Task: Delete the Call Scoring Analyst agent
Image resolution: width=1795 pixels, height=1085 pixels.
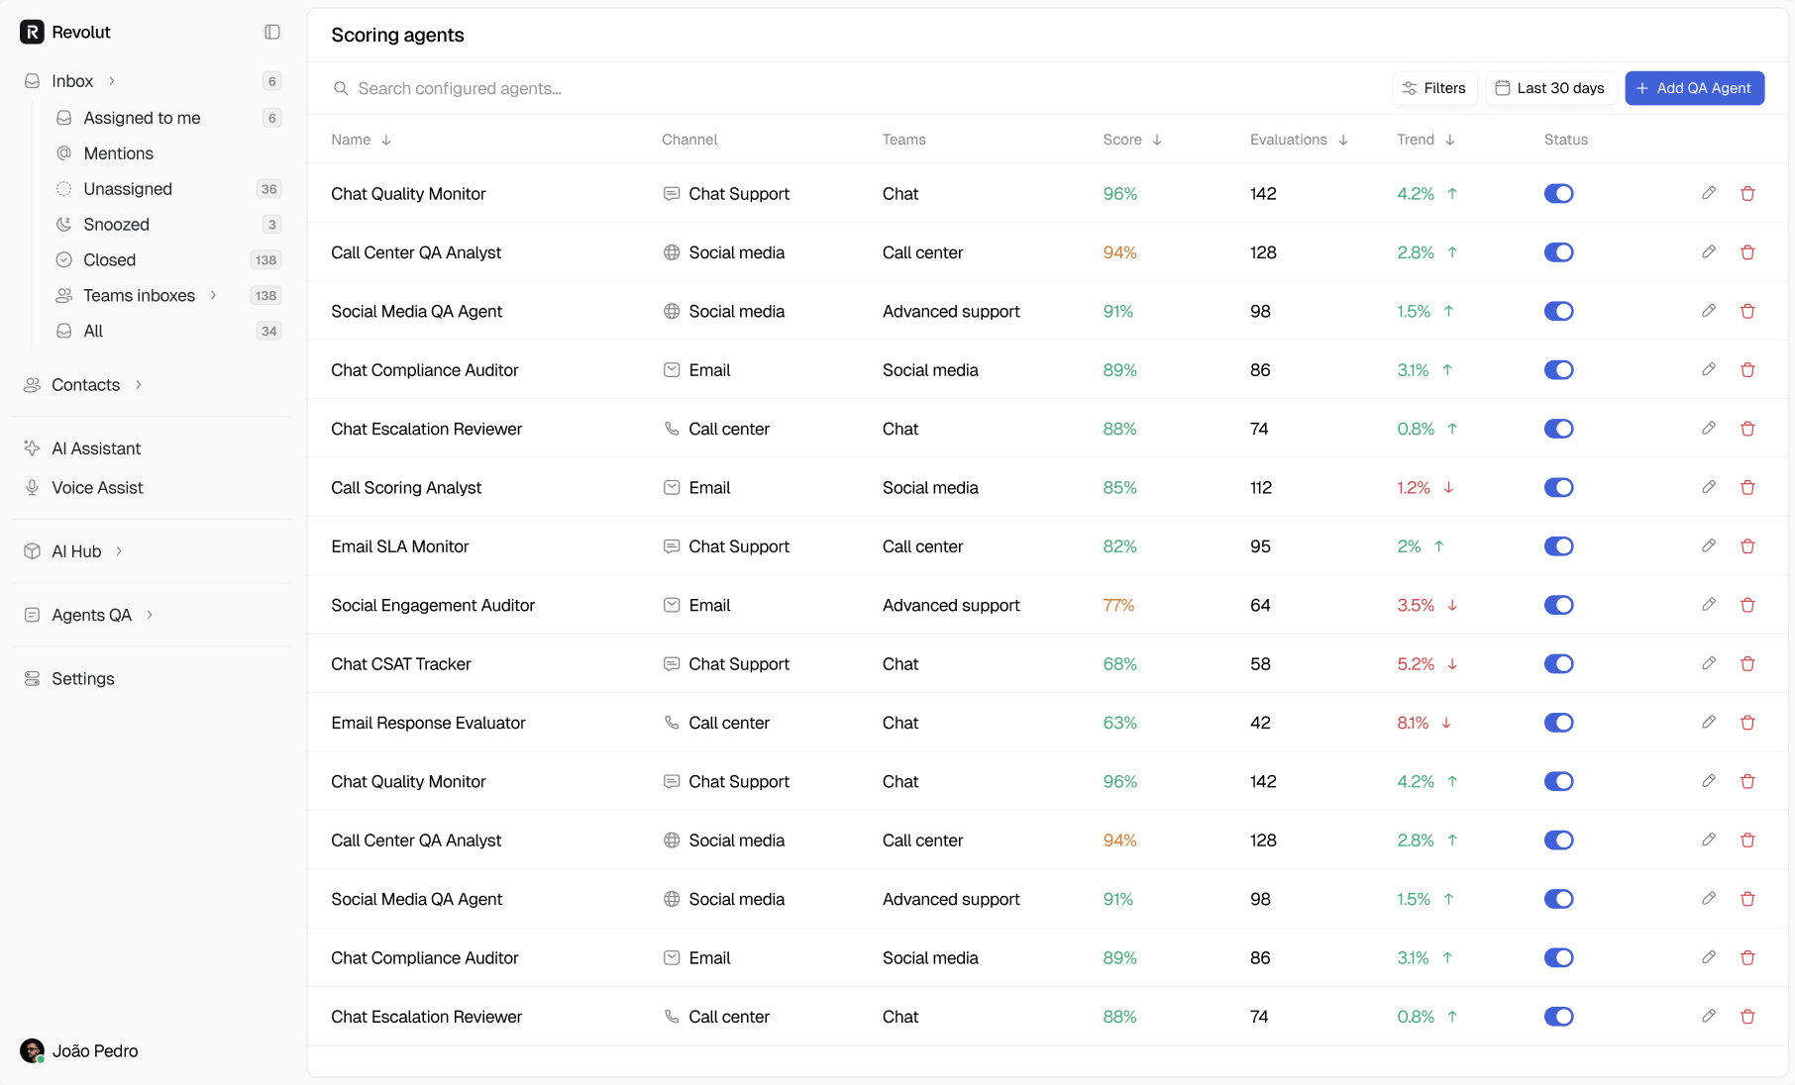Action: tap(1747, 488)
